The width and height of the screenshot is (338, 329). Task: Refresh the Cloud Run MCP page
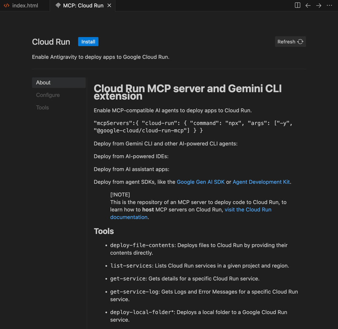[290, 42]
